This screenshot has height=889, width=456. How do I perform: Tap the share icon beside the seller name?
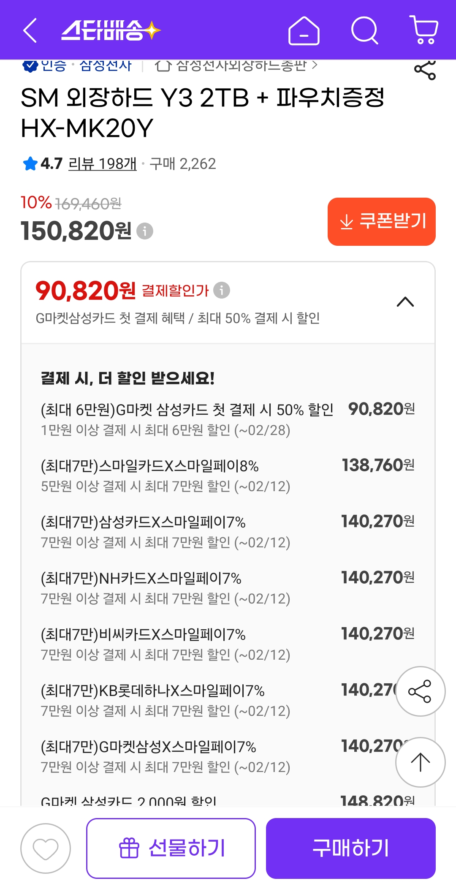(425, 70)
